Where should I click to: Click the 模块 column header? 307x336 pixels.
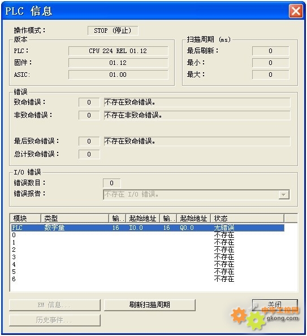(x=25, y=219)
